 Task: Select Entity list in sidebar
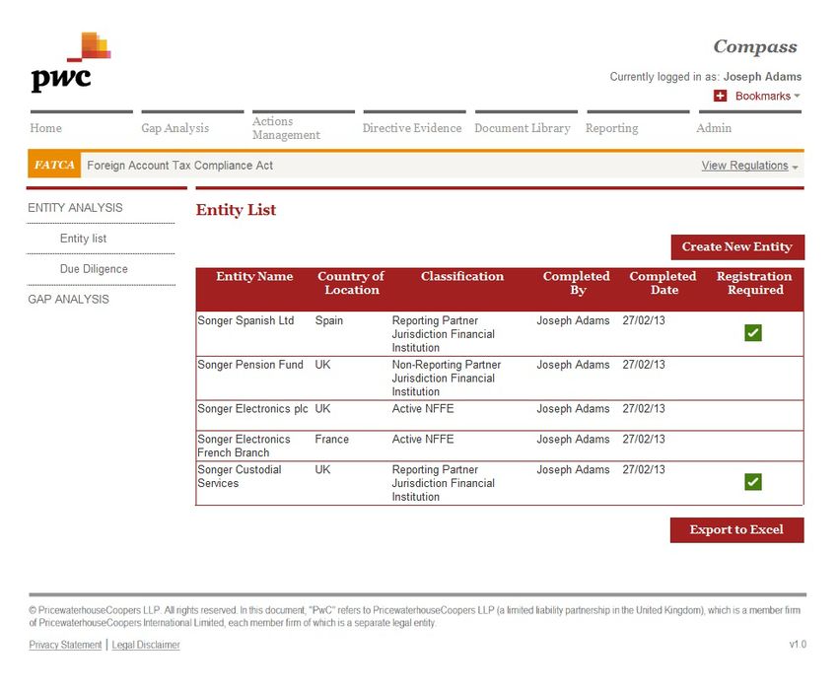pos(84,239)
